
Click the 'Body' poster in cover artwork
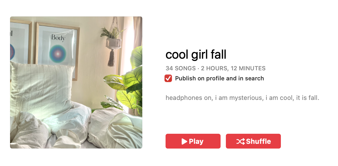pos(57,49)
